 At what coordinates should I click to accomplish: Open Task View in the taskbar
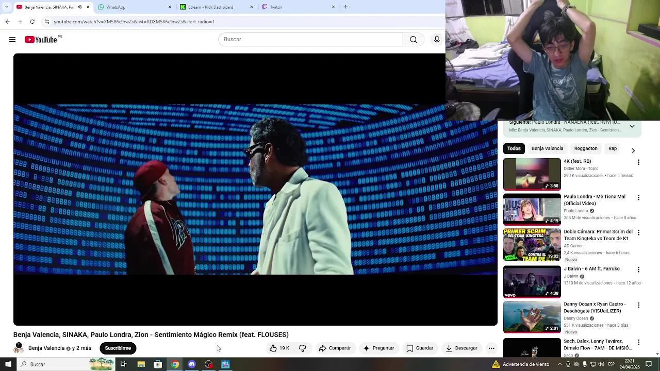(x=124, y=364)
